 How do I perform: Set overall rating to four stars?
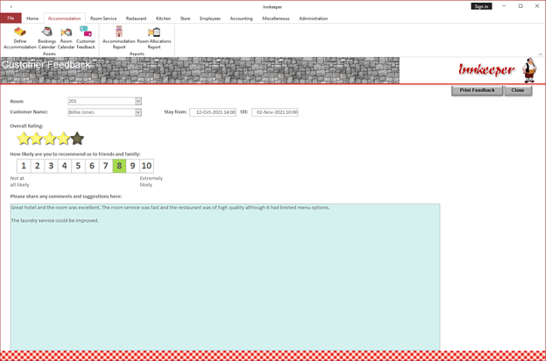63,138
